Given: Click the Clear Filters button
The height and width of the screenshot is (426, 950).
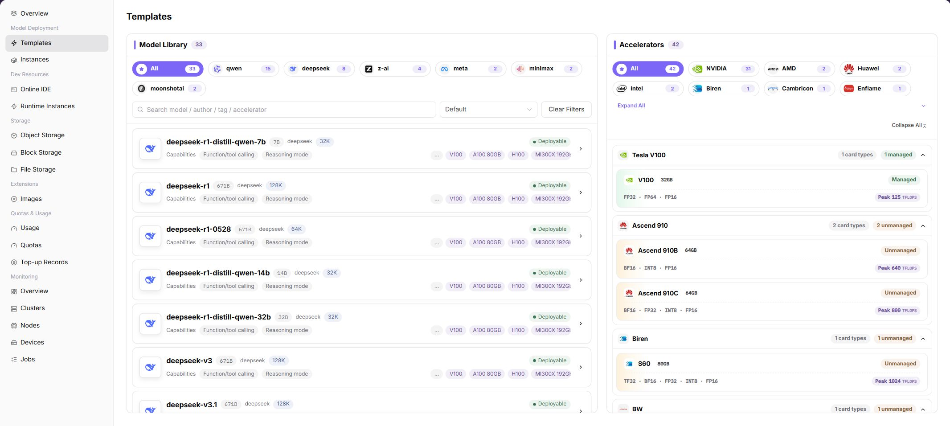Looking at the screenshot, I should tap(566, 110).
